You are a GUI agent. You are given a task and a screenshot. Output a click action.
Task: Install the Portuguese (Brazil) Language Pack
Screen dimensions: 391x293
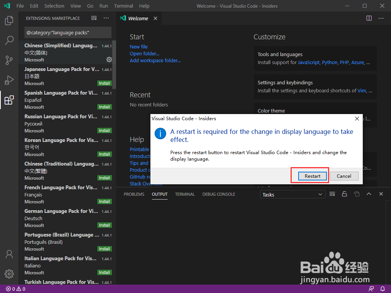coord(104,249)
